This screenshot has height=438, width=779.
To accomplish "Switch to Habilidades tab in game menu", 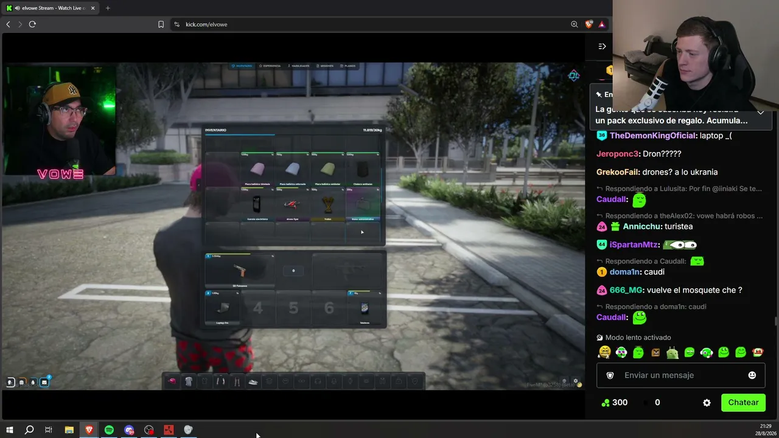I will pyautogui.click(x=298, y=66).
